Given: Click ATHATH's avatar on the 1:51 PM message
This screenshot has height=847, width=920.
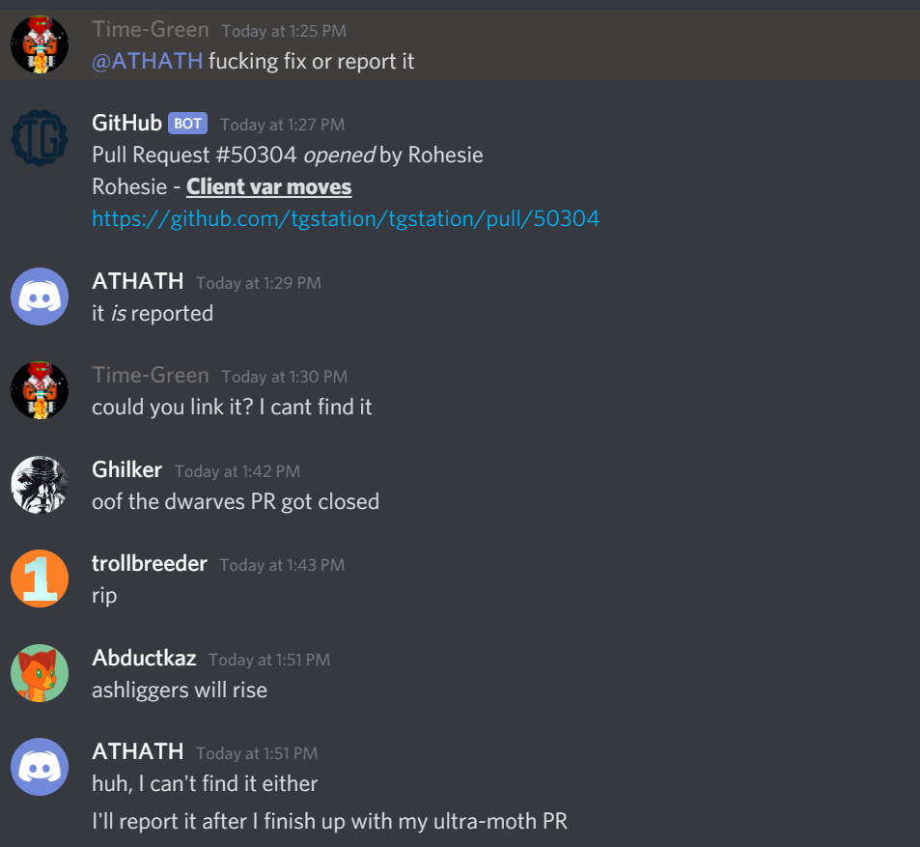Looking at the screenshot, I should click(40, 767).
